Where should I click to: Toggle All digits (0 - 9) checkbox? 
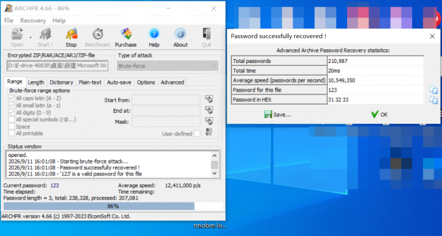pyautogui.click(x=12, y=113)
